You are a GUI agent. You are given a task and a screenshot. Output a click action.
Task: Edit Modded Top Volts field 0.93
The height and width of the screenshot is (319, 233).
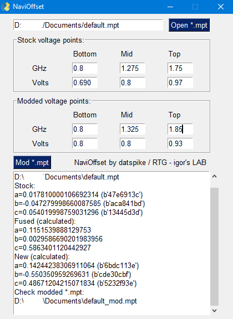click(x=180, y=143)
